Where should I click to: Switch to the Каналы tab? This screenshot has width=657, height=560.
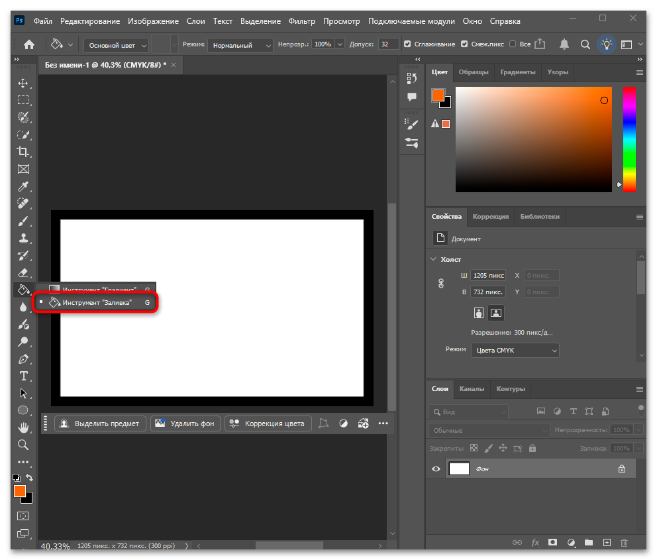tap(472, 389)
